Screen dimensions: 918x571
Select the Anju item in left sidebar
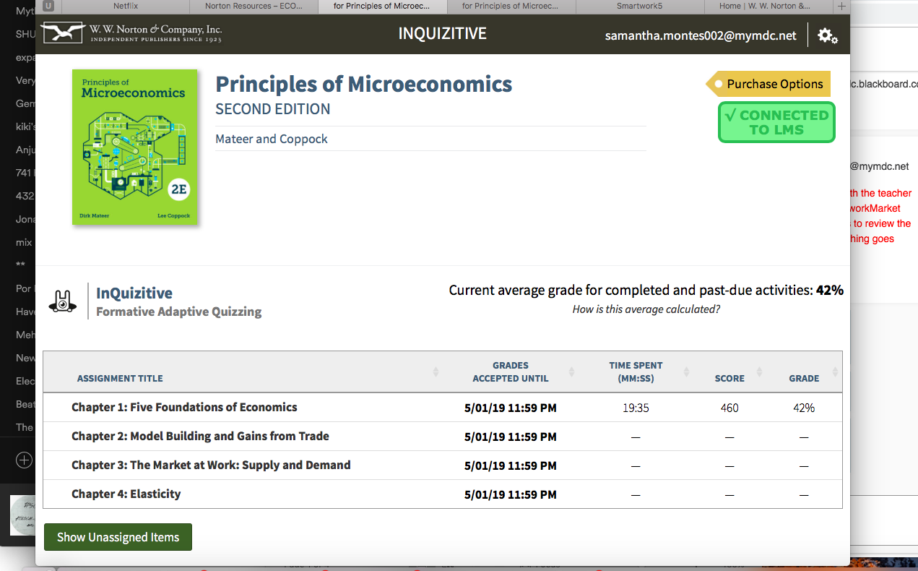(x=25, y=150)
